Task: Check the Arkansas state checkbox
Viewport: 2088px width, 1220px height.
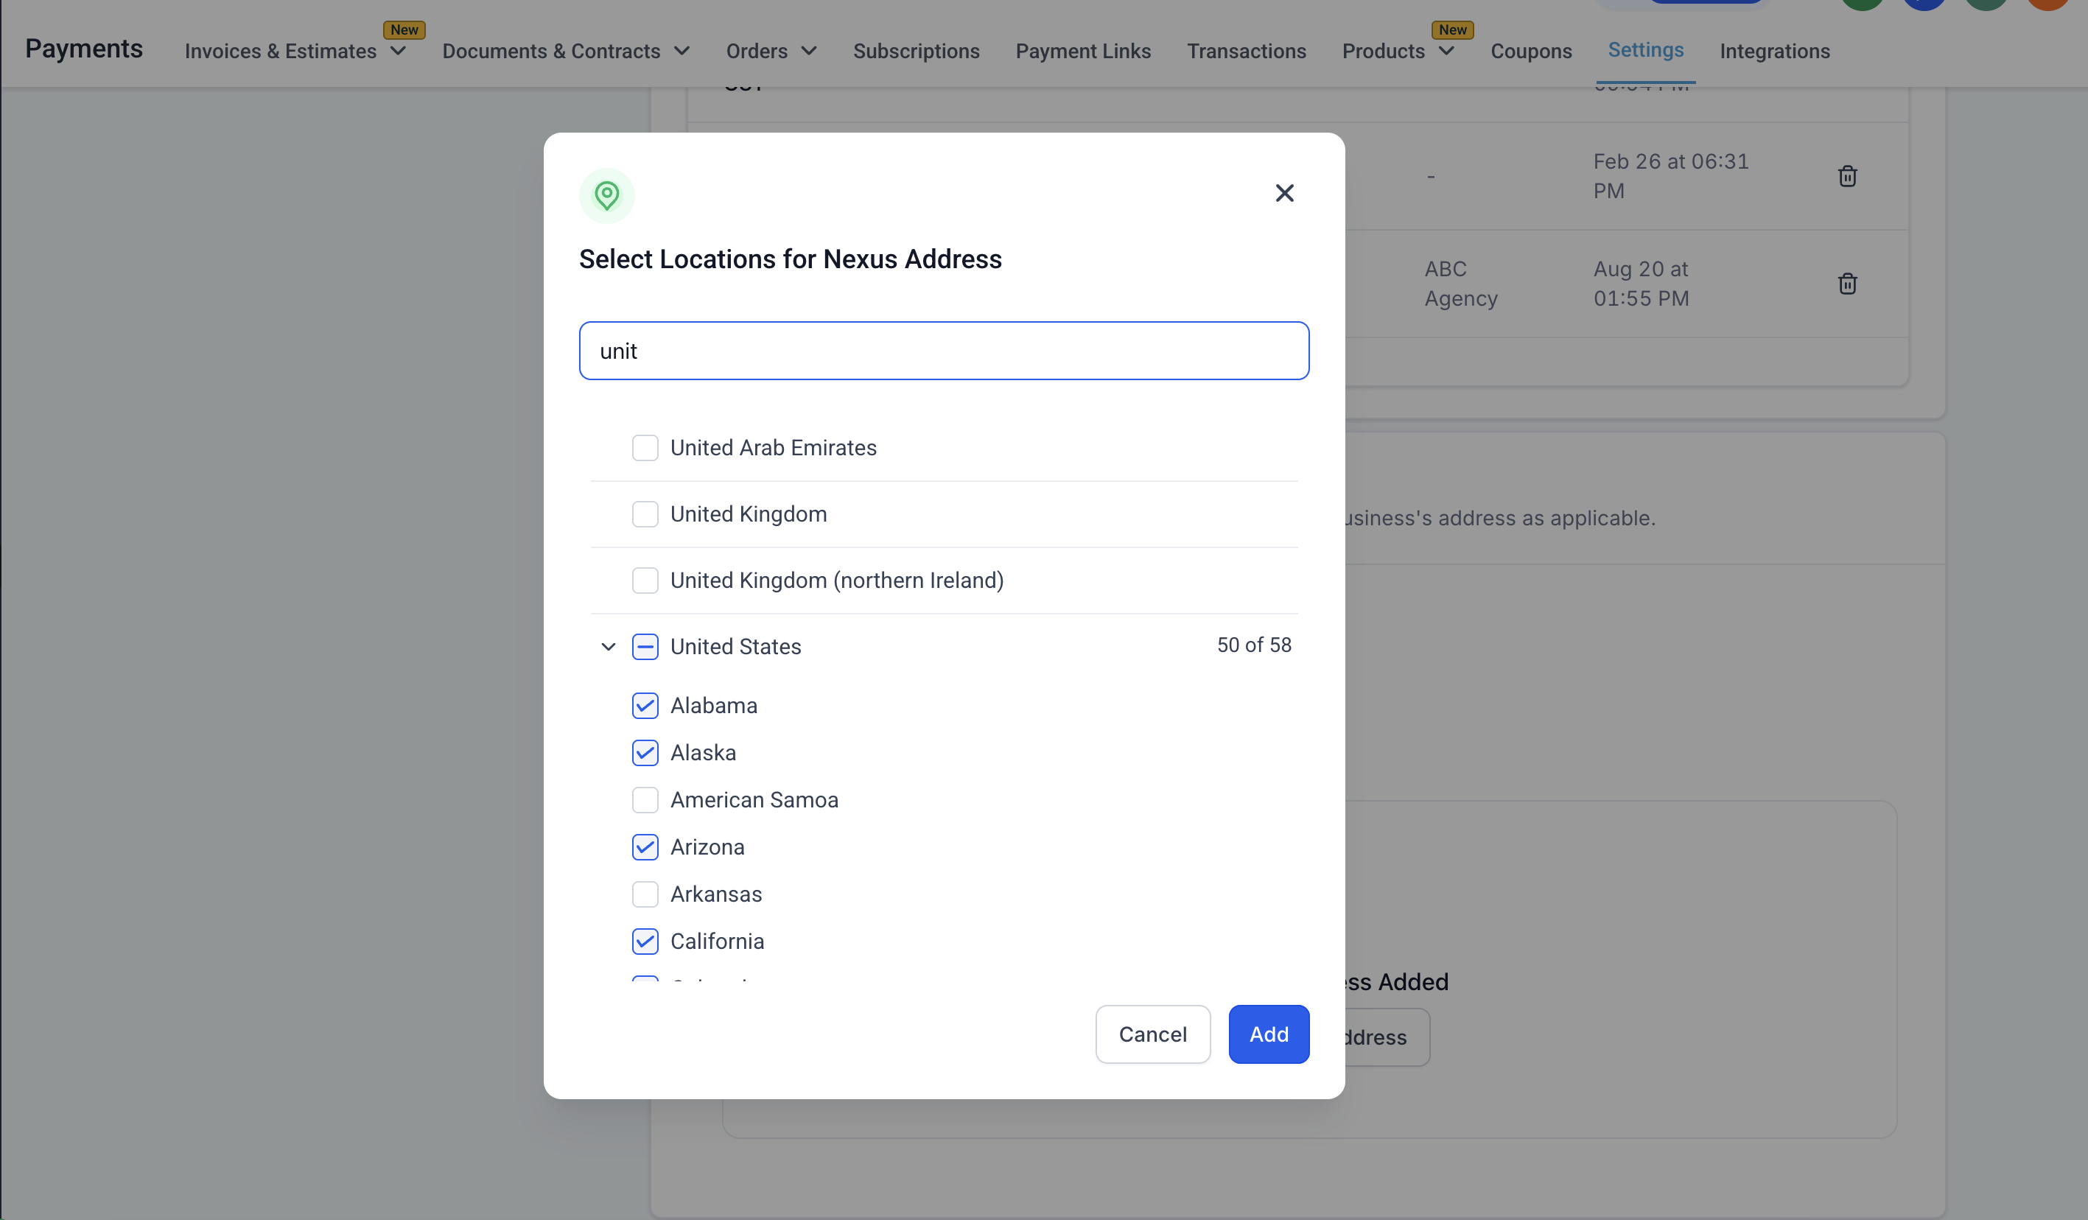Action: pyautogui.click(x=645, y=894)
